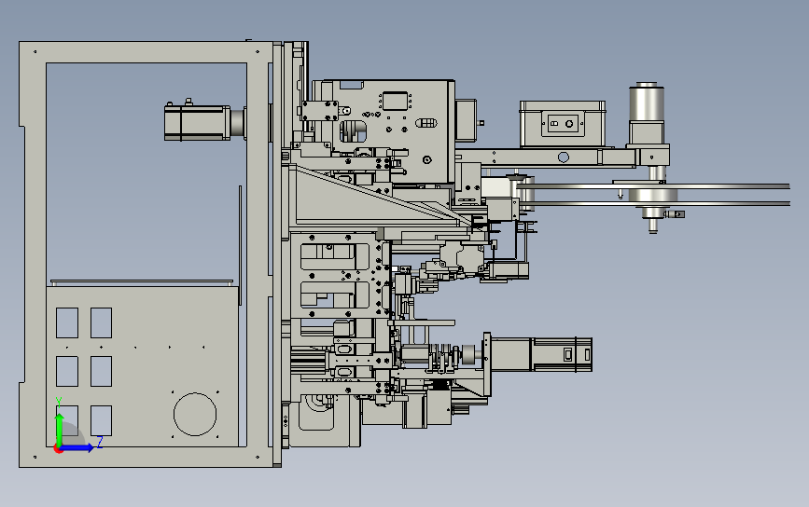Image resolution: width=809 pixels, height=507 pixels.
Task: Select the thin shelf plate inside the left frame
Action: [142, 282]
